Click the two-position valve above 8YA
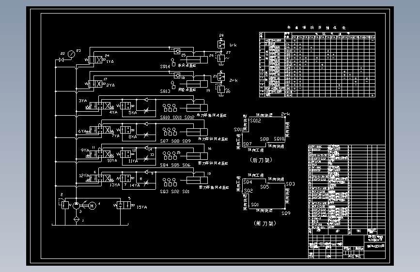This screenshot has height=272, width=420. (125, 130)
